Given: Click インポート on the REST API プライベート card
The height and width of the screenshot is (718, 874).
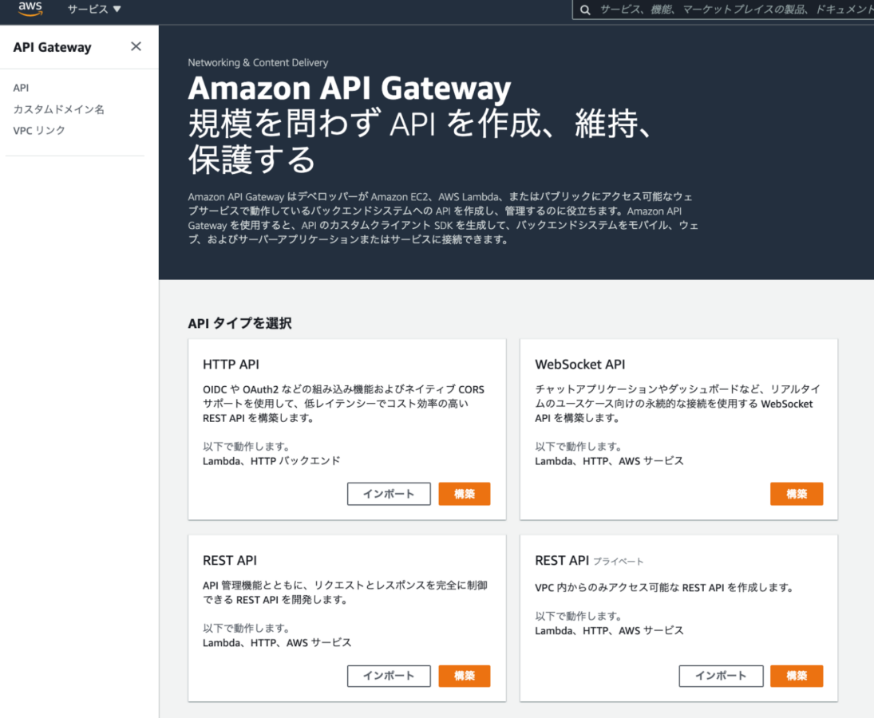Looking at the screenshot, I should point(721,676).
